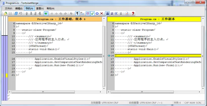The height and width of the screenshot is (106, 207).
Task: Click the grayed-out page icon in toolbar
Action: point(121,13)
